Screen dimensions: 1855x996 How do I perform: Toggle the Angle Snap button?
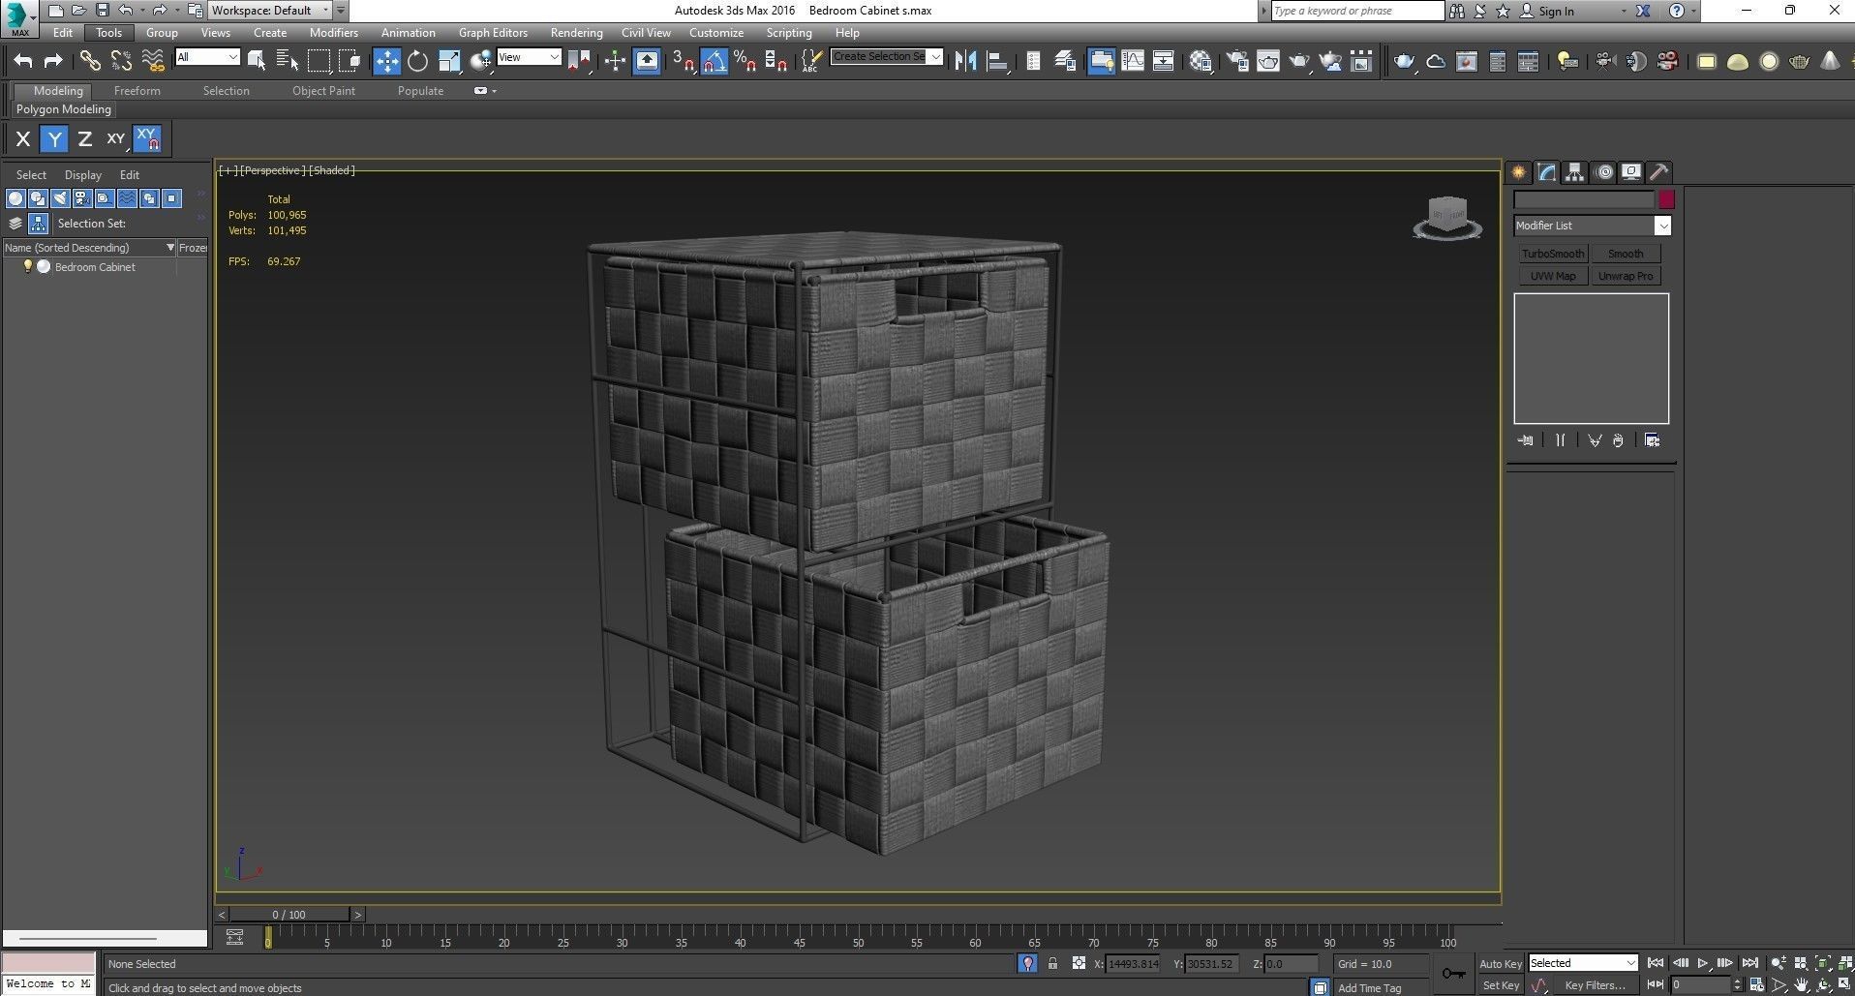pos(715,61)
